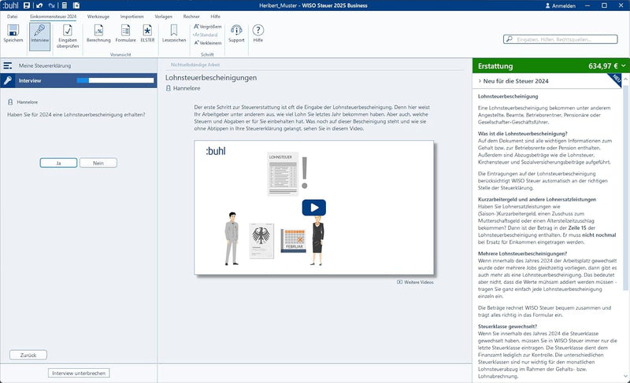Image resolution: width=630 pixels, height=383 pixels.
Task: Open the Importieren menu tab
Action: tap(132, 17)
